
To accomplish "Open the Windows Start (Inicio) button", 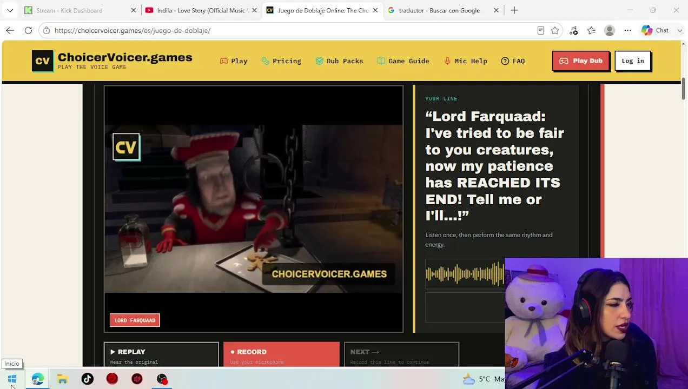I will (x=12, y=379).
